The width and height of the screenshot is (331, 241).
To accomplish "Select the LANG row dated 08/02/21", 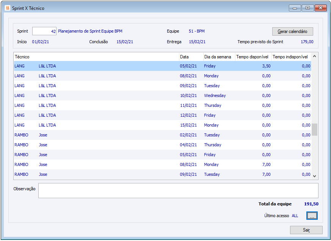I will (163, 76).
